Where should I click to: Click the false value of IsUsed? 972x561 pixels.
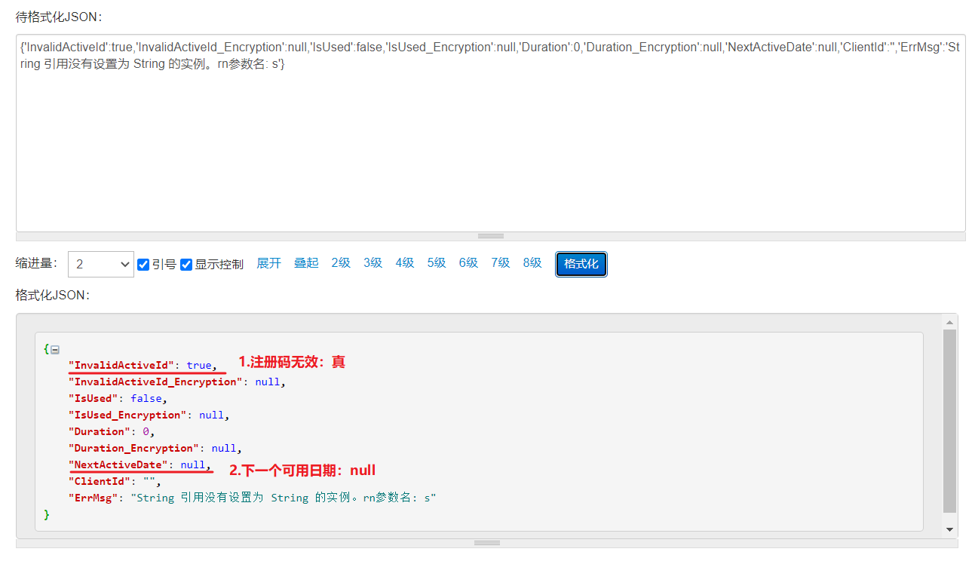pos(146,398)
